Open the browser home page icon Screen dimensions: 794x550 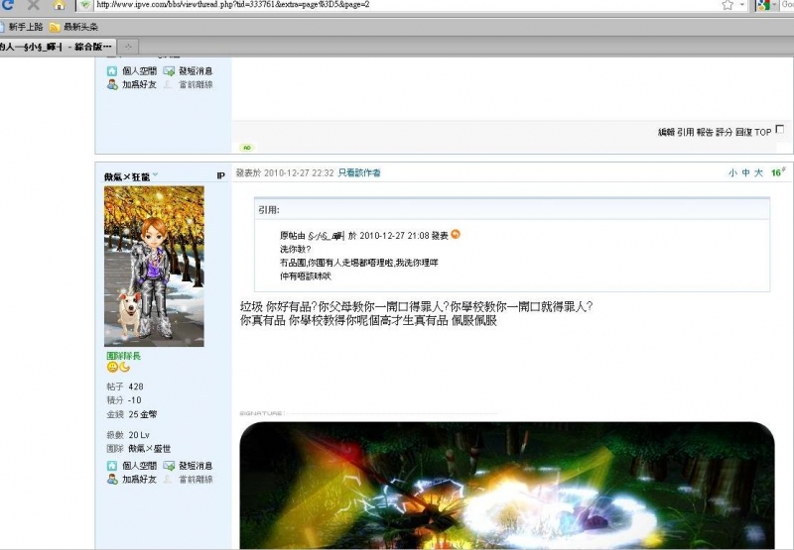tap(60, 5)
